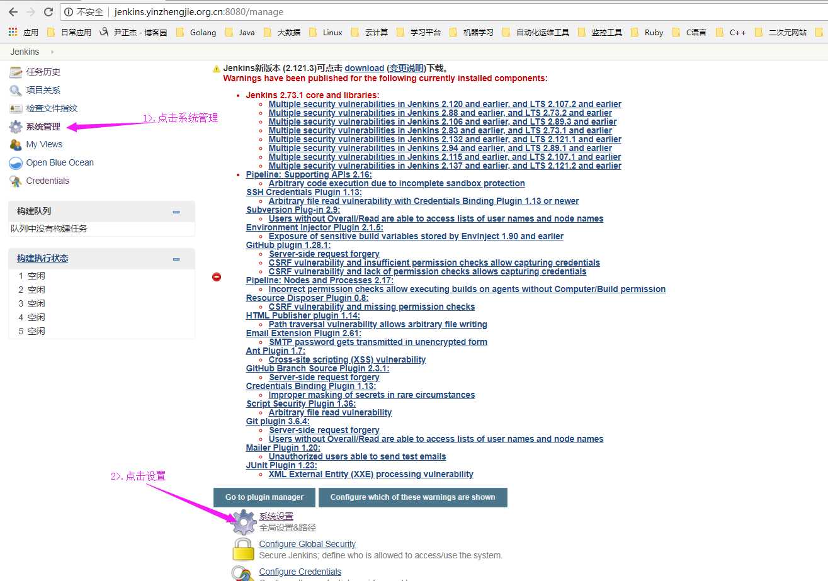This screenshot has width=828, height=581.
Task: Open the Configure Credentials link
Action: tap(300, 572)
